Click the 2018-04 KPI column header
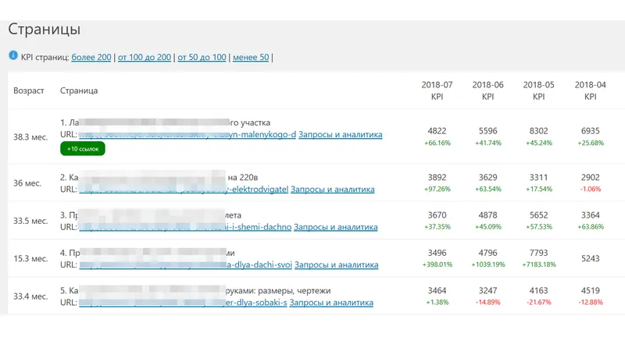Viewport: 625px width, 351px height. [x=590, y=90]
